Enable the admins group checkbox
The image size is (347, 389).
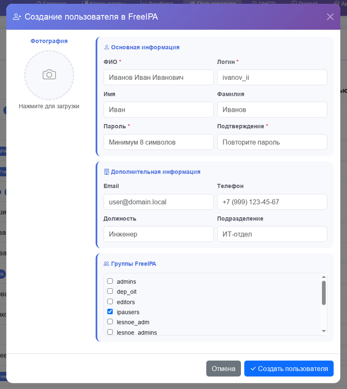click(x=110, y=281)
